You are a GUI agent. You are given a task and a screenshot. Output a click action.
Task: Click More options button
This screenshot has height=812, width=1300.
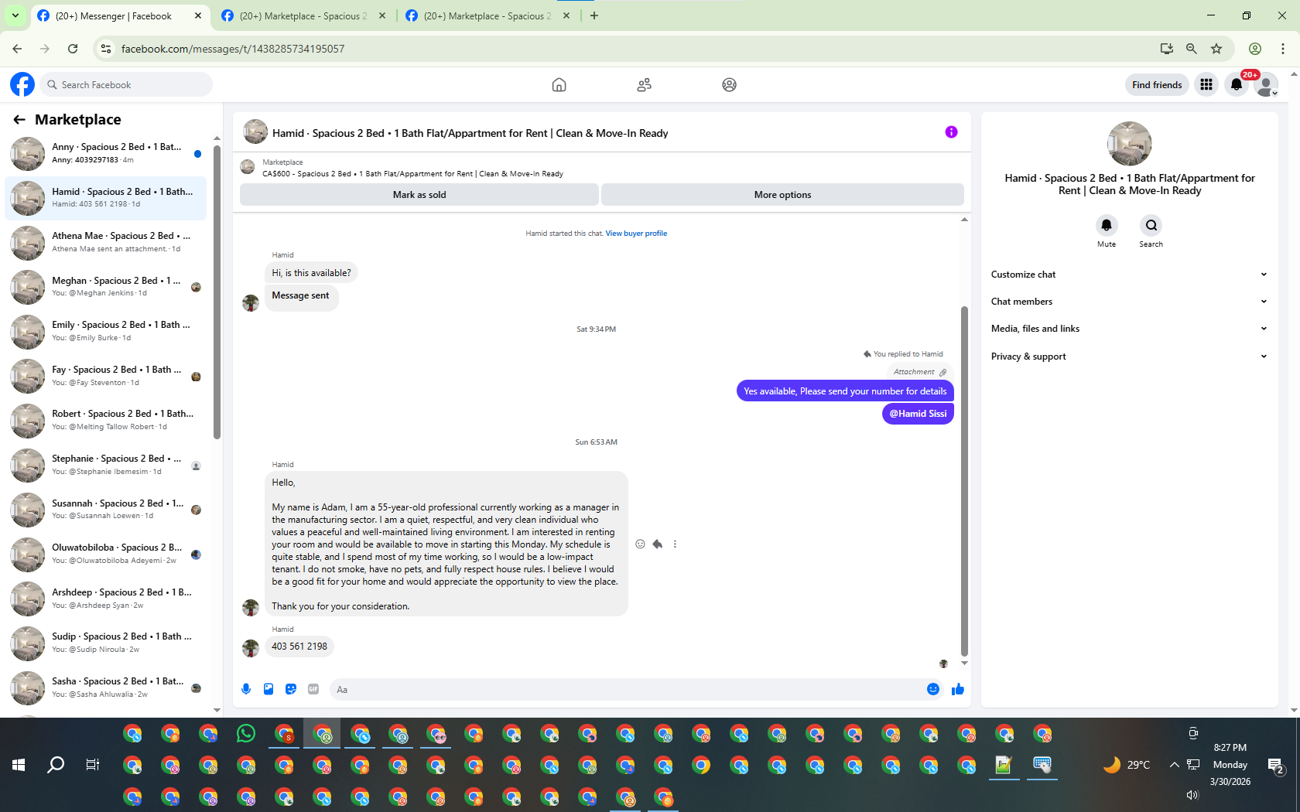[x=782, y=195]
